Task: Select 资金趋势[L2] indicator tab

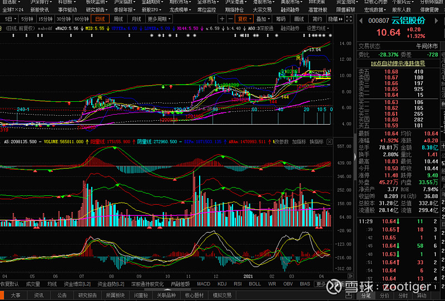Action: tap(111, 284)
